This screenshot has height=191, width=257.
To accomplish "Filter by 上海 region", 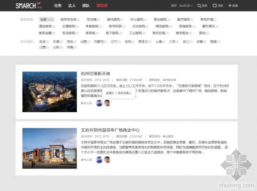I will point(160,42).
